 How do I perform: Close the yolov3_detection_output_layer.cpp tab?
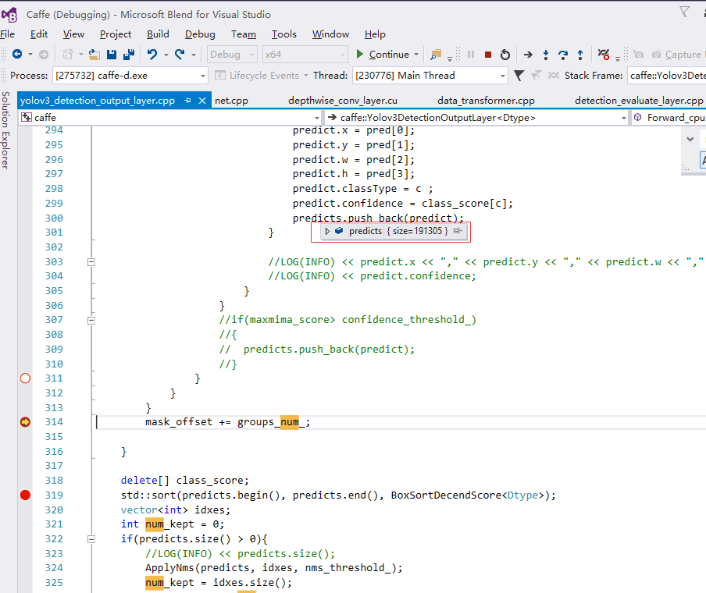(202, 101)
